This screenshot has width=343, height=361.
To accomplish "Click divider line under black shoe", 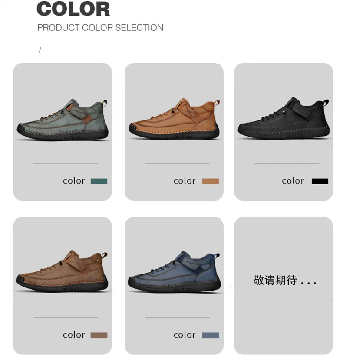I will tap(287, 164).
